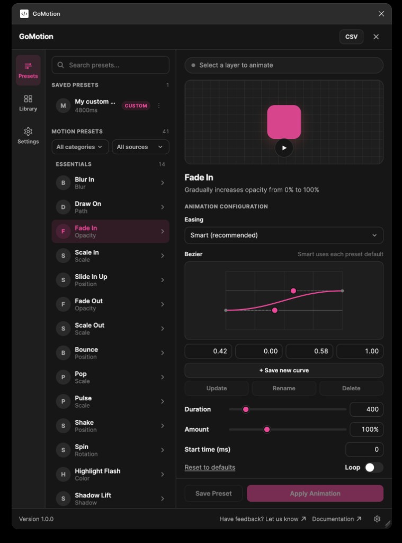
Task: Close the GoMotion panel with the inner X
Action: 376,37
